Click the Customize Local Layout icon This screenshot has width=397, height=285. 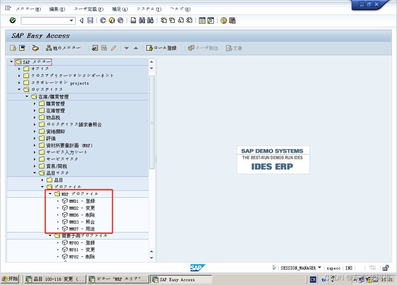tap(232, 20)
